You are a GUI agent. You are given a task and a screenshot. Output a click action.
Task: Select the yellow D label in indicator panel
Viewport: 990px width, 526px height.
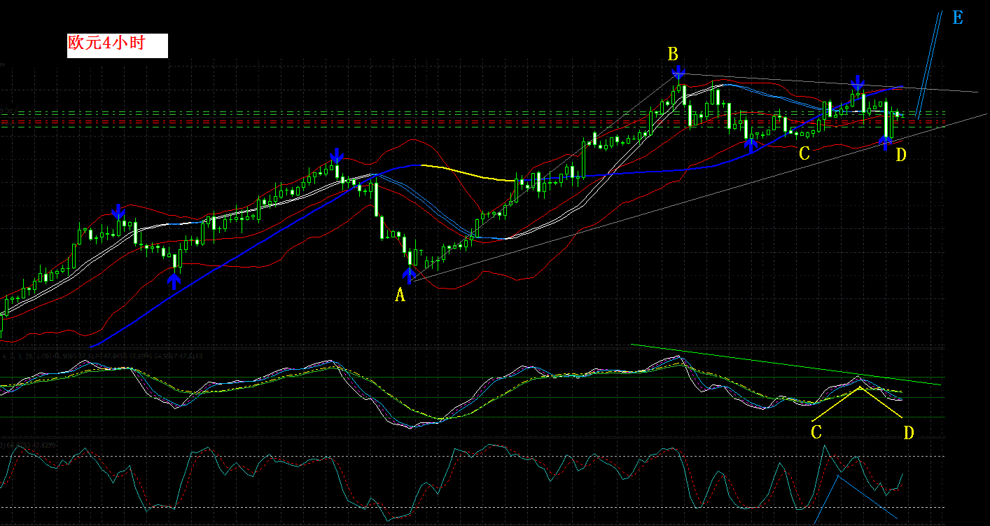point(908,433)
